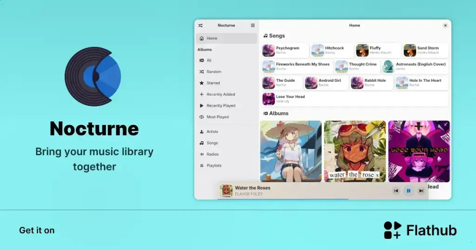
Task: Play the song Android Girl
Action: (x=326, y=83)
